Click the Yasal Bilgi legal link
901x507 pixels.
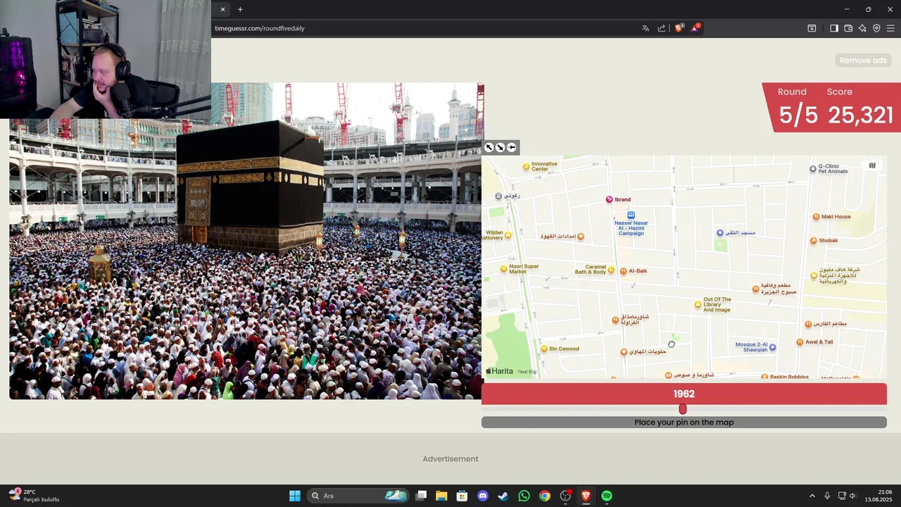(x=527, y=371)
